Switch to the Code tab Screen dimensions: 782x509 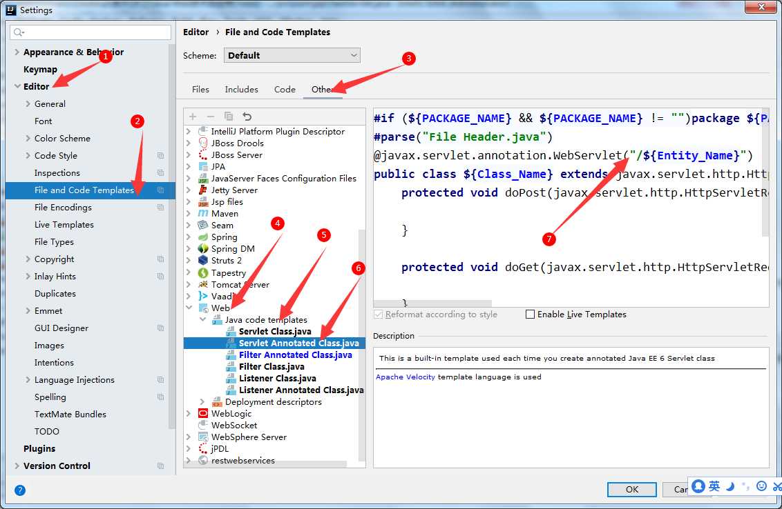click(x=285, y=89)
